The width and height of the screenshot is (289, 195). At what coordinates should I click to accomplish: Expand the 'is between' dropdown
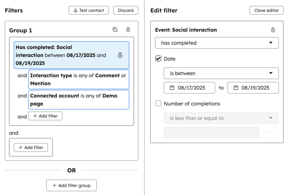pyautogui.click(x=221, y=73)
